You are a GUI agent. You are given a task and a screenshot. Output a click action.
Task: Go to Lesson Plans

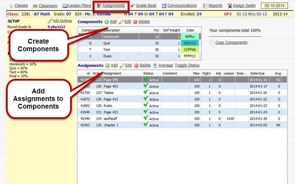point(79,6)
